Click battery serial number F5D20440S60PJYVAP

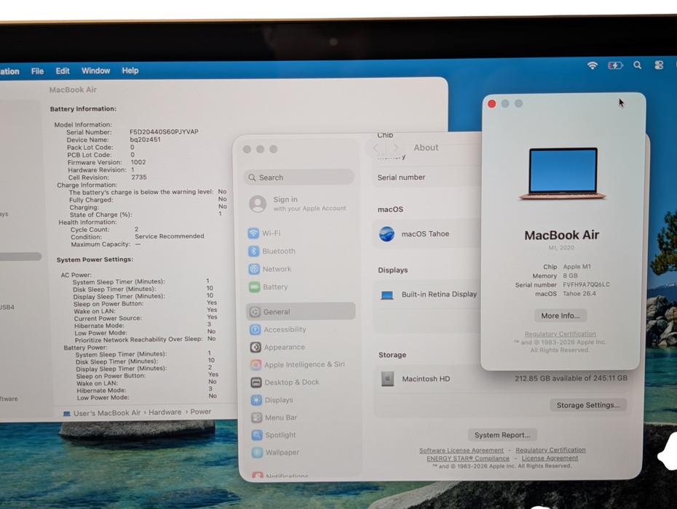(x=164, y=132)
